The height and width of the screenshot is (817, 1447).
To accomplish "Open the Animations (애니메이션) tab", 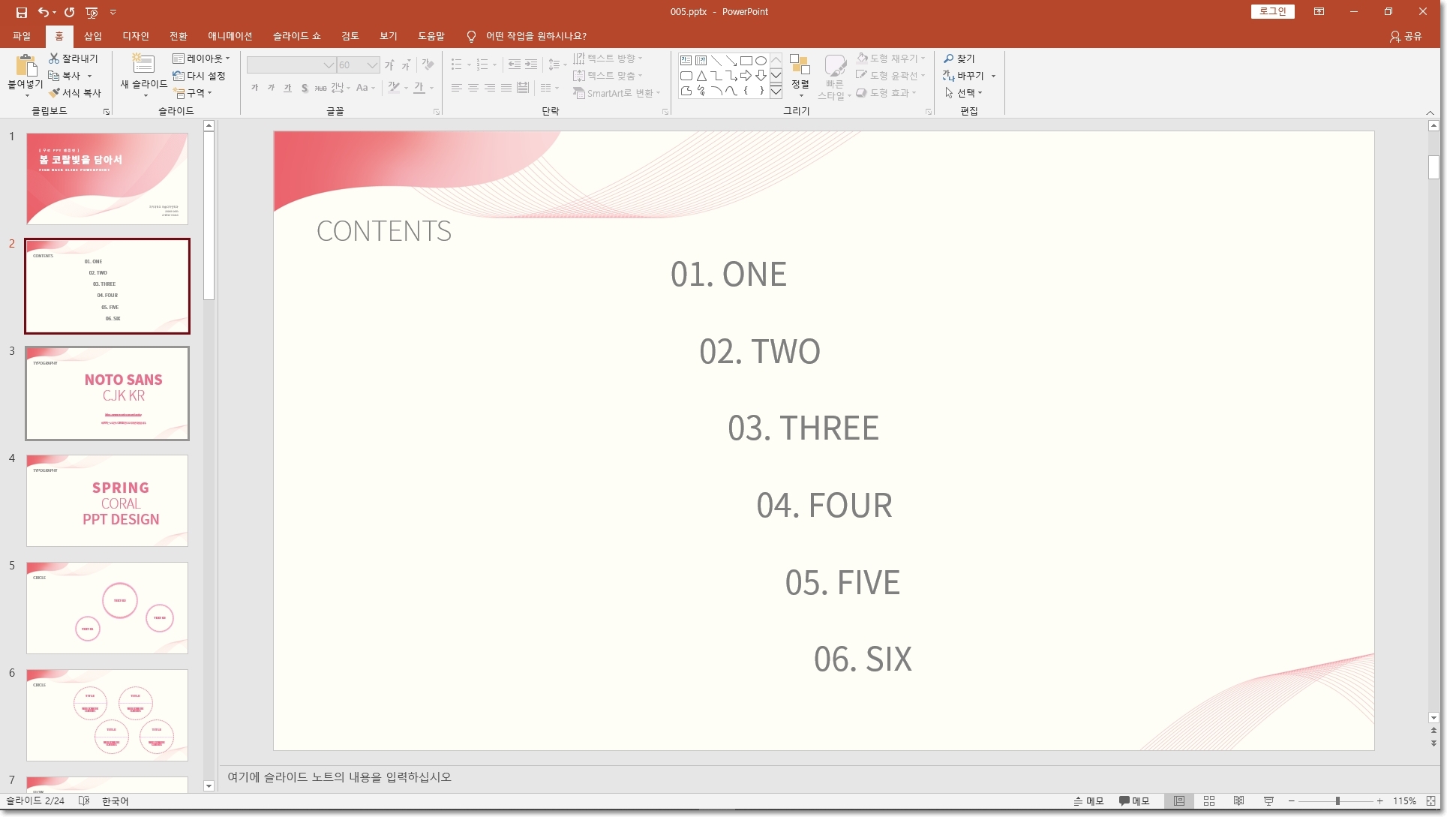I will point(230,36).
